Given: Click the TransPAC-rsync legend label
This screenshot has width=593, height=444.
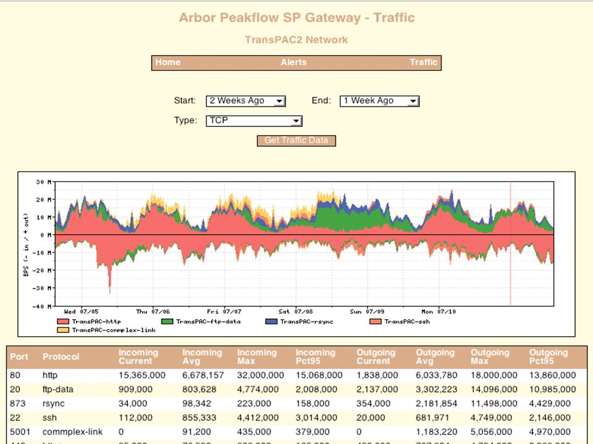Looking at the screenshot, I should 307,322.
